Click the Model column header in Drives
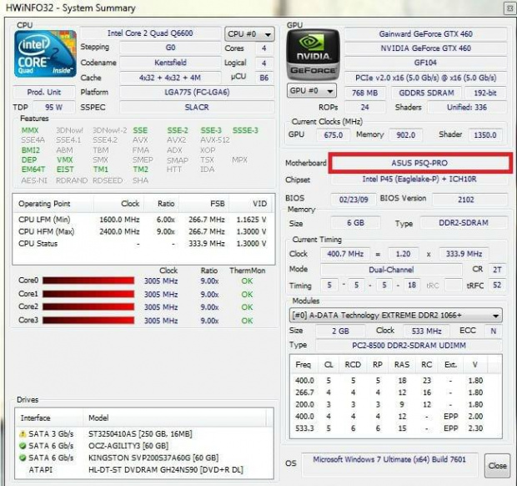The height and width of the screenshot is (486, 517). (174, 418)
